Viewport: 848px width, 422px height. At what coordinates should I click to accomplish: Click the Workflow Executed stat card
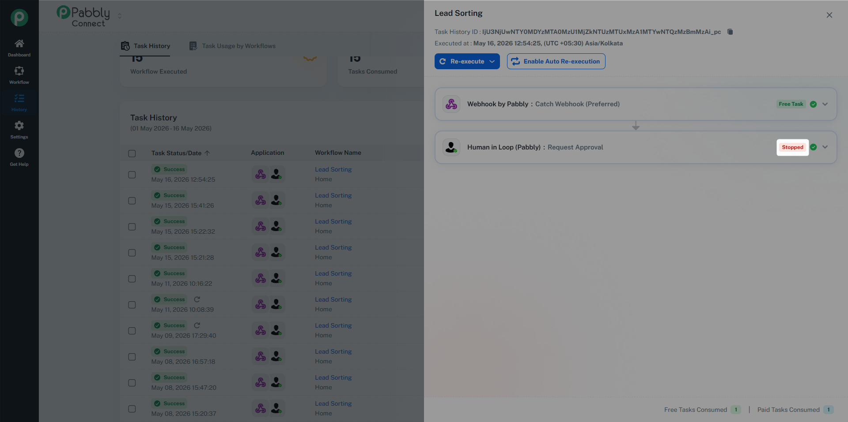(223, 71)
